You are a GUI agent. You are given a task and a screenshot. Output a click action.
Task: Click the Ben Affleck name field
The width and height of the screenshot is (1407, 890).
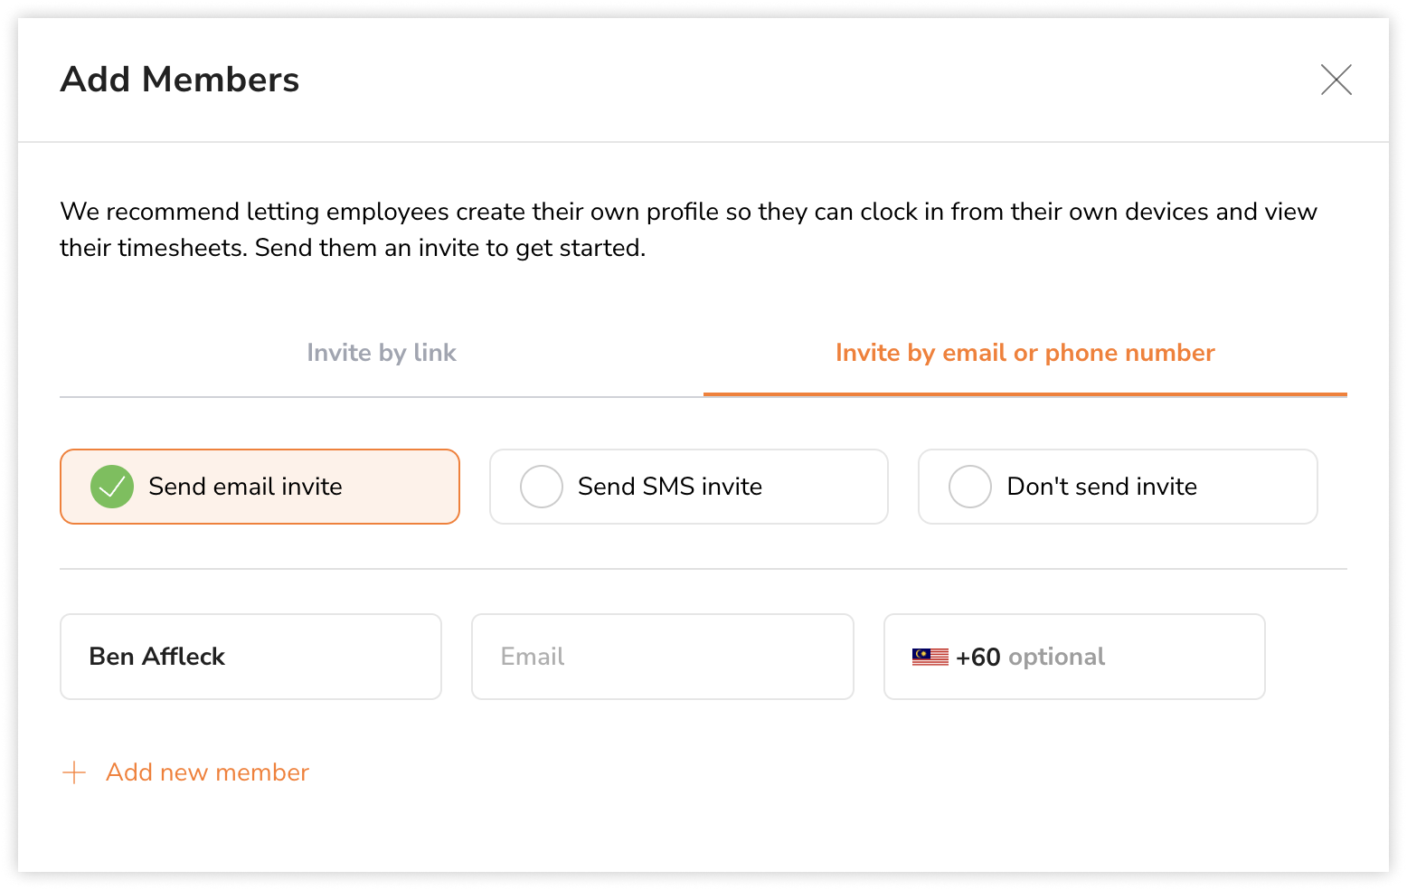click(250, 657)
